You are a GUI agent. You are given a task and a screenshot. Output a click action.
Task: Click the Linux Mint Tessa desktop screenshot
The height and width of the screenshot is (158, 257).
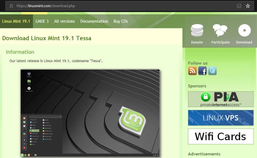(90, 113)
